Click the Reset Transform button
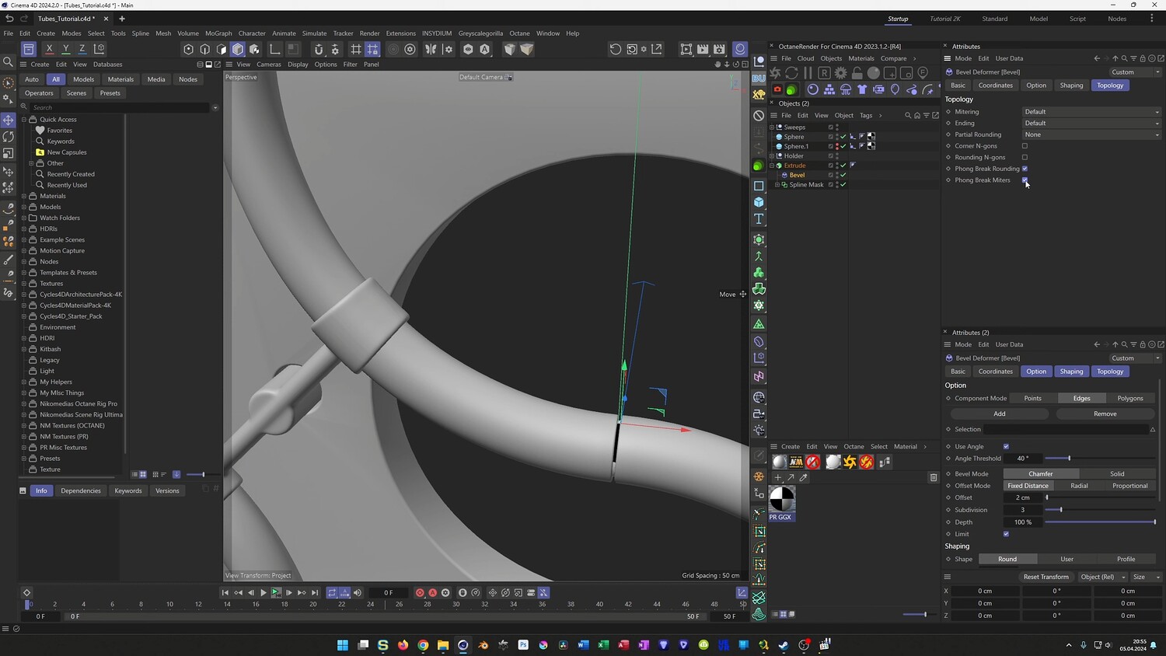 pos(1046,577)
